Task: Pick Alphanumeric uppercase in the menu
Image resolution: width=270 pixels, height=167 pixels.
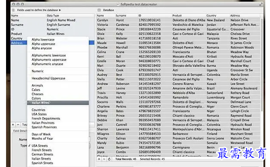Action: coord(49,60)
